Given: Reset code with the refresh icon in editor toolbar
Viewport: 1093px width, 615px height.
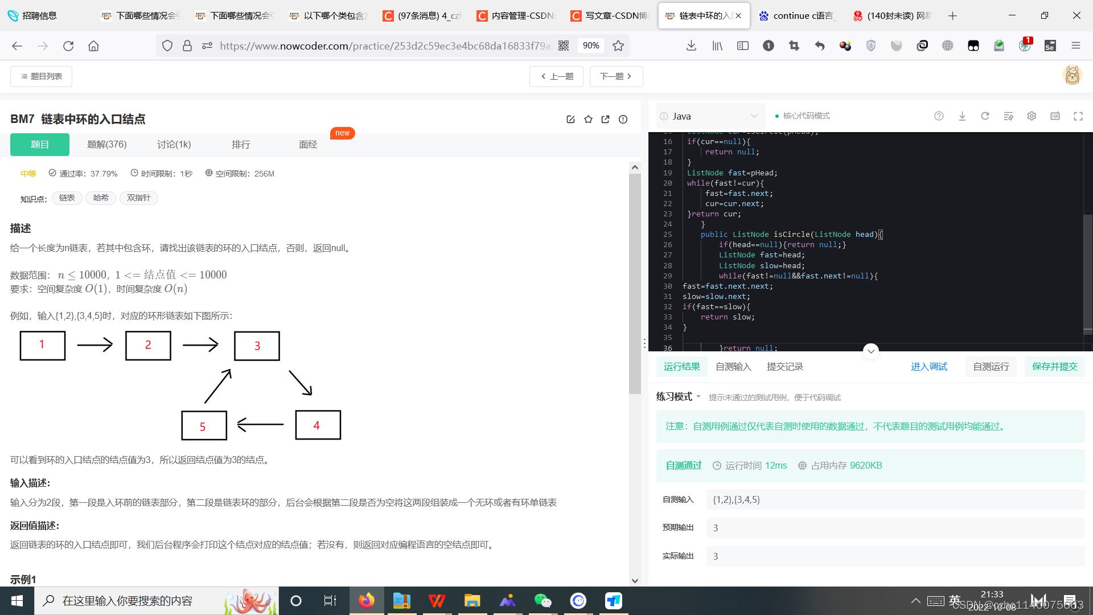Looking at the screenshot, I should tap(985, 116).
